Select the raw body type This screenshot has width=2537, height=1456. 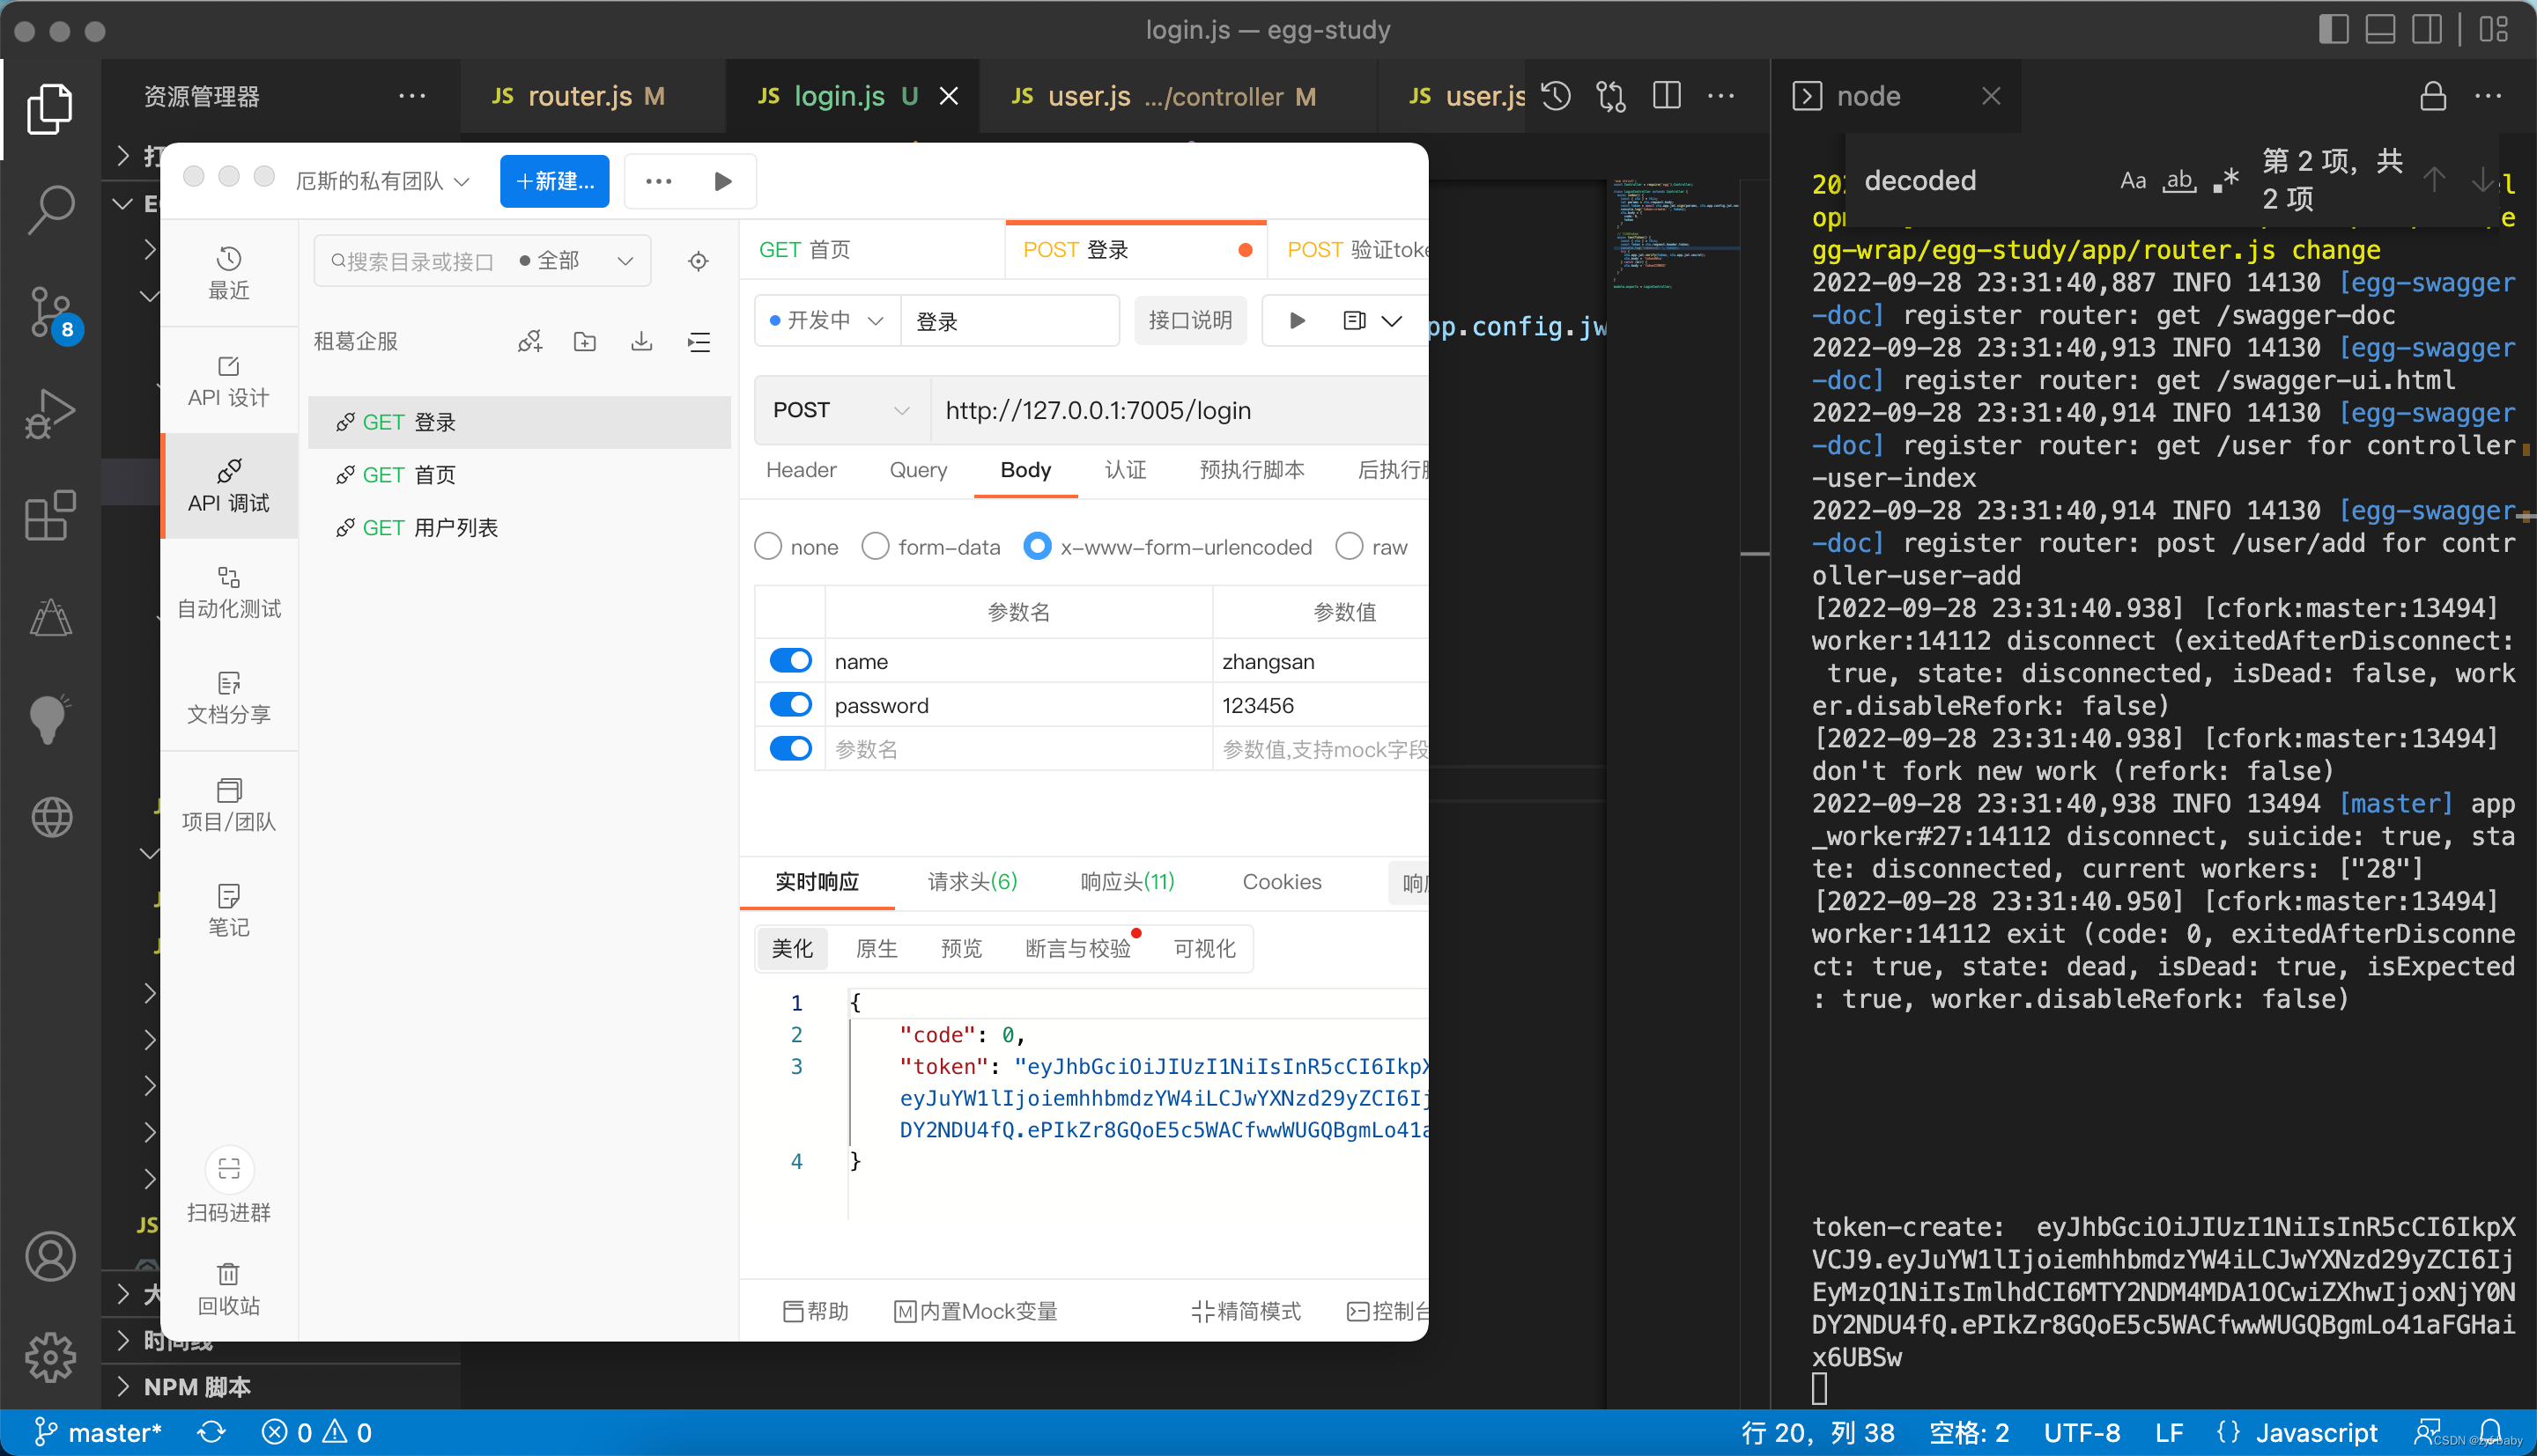coord(1349,547)
